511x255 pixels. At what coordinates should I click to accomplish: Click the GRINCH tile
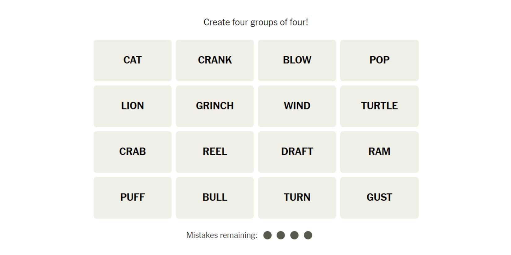point(215,106)
